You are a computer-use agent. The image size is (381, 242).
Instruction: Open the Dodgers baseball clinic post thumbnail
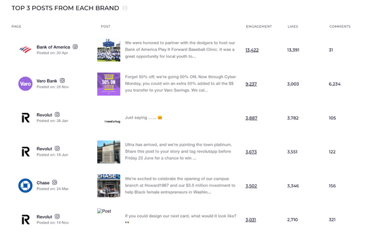click(109, 50)
